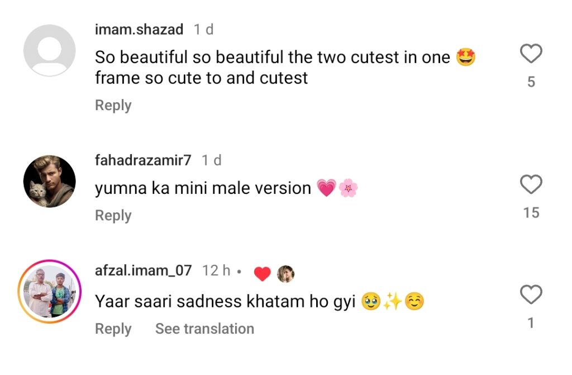View the 1 like count on last comment

[531, 323]
